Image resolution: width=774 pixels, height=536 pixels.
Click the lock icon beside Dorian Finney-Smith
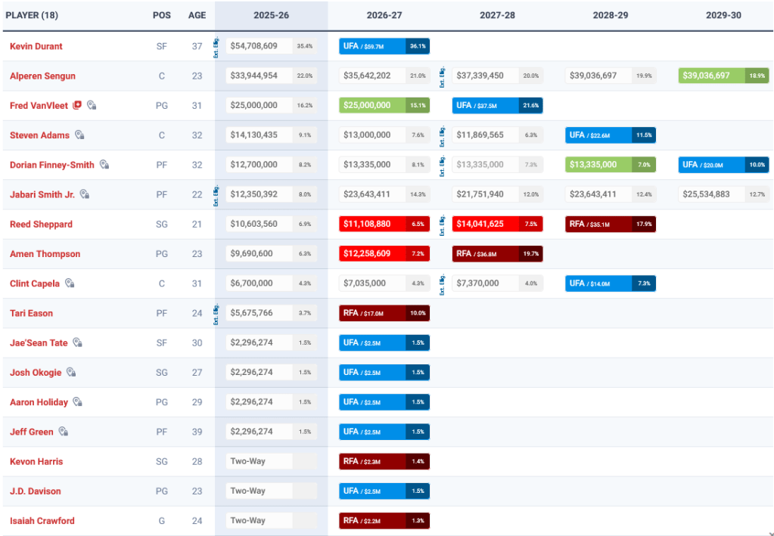105,165
